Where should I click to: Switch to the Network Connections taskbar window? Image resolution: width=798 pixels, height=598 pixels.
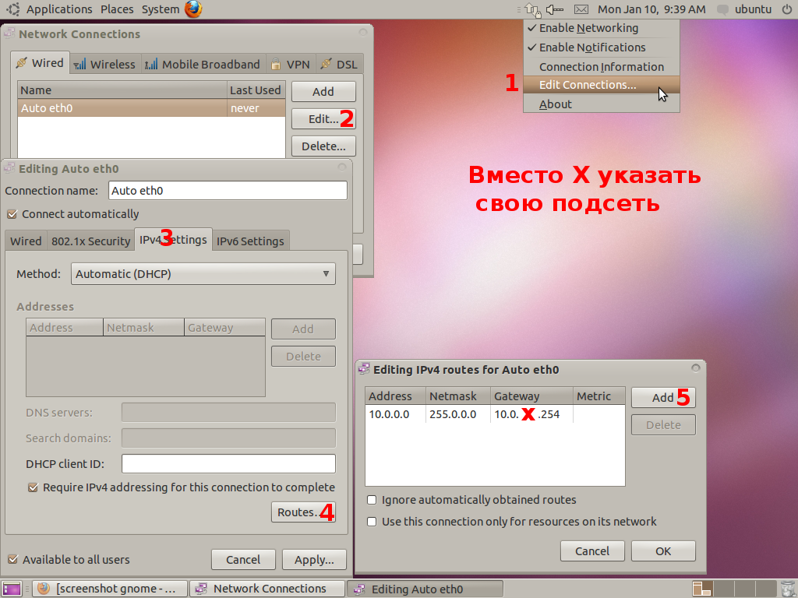[x=269, y=589]
